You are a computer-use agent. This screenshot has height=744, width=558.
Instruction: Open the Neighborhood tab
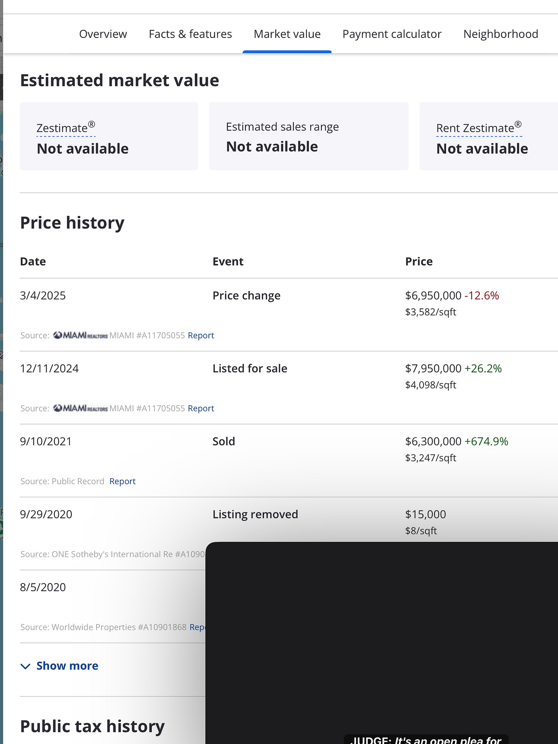(501, 34)
